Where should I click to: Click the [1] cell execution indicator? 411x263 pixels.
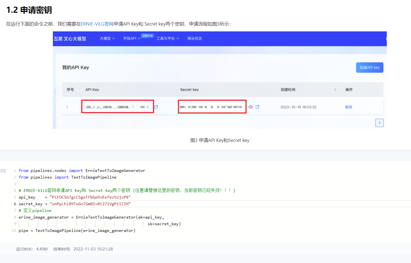point(3,171)
